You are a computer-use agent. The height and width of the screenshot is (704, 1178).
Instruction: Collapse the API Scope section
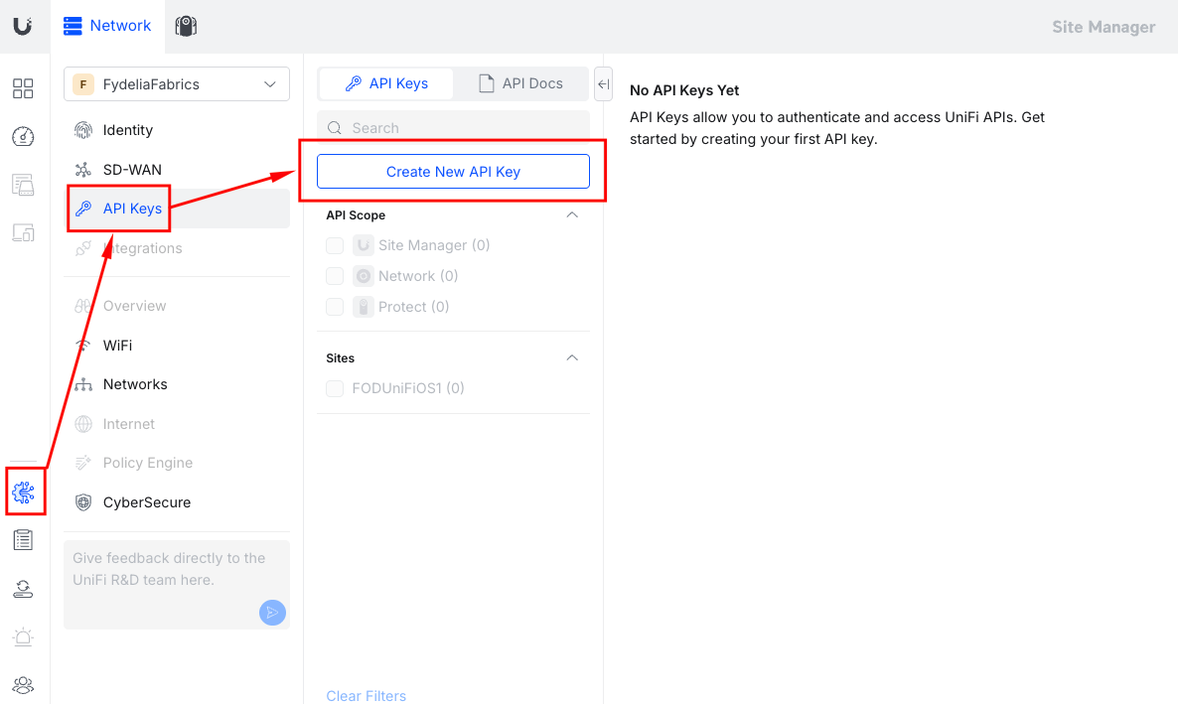click(x=572, y=214)
